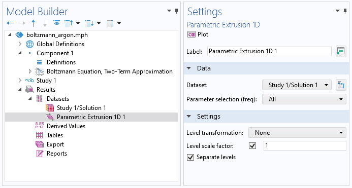352x188 pixels.
Task: Click the Previous Node back arrow
Action: click(10, 23)
